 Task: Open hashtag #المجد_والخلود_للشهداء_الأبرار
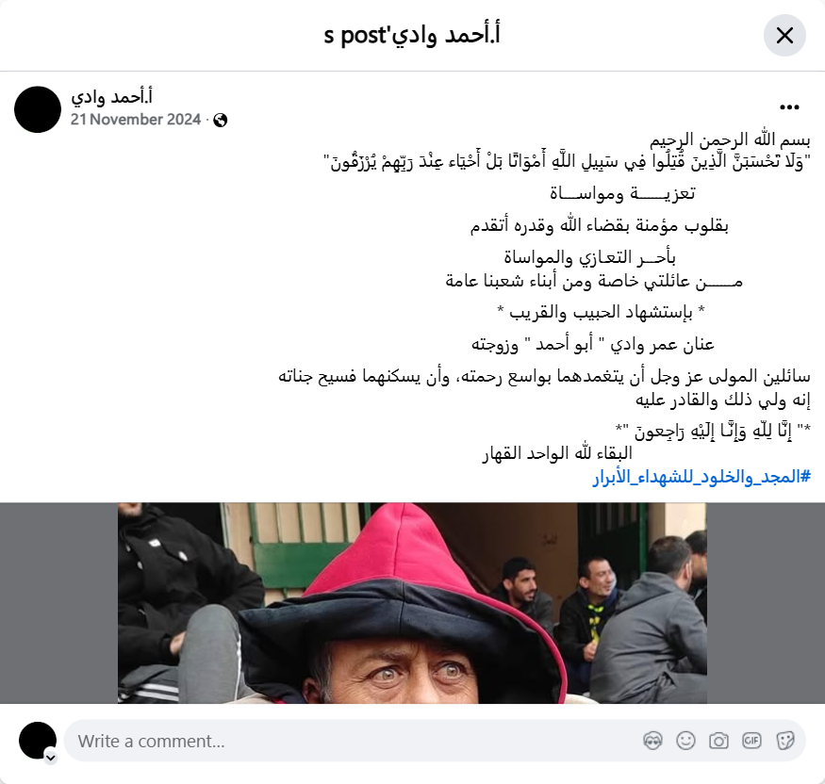[701, 478]
